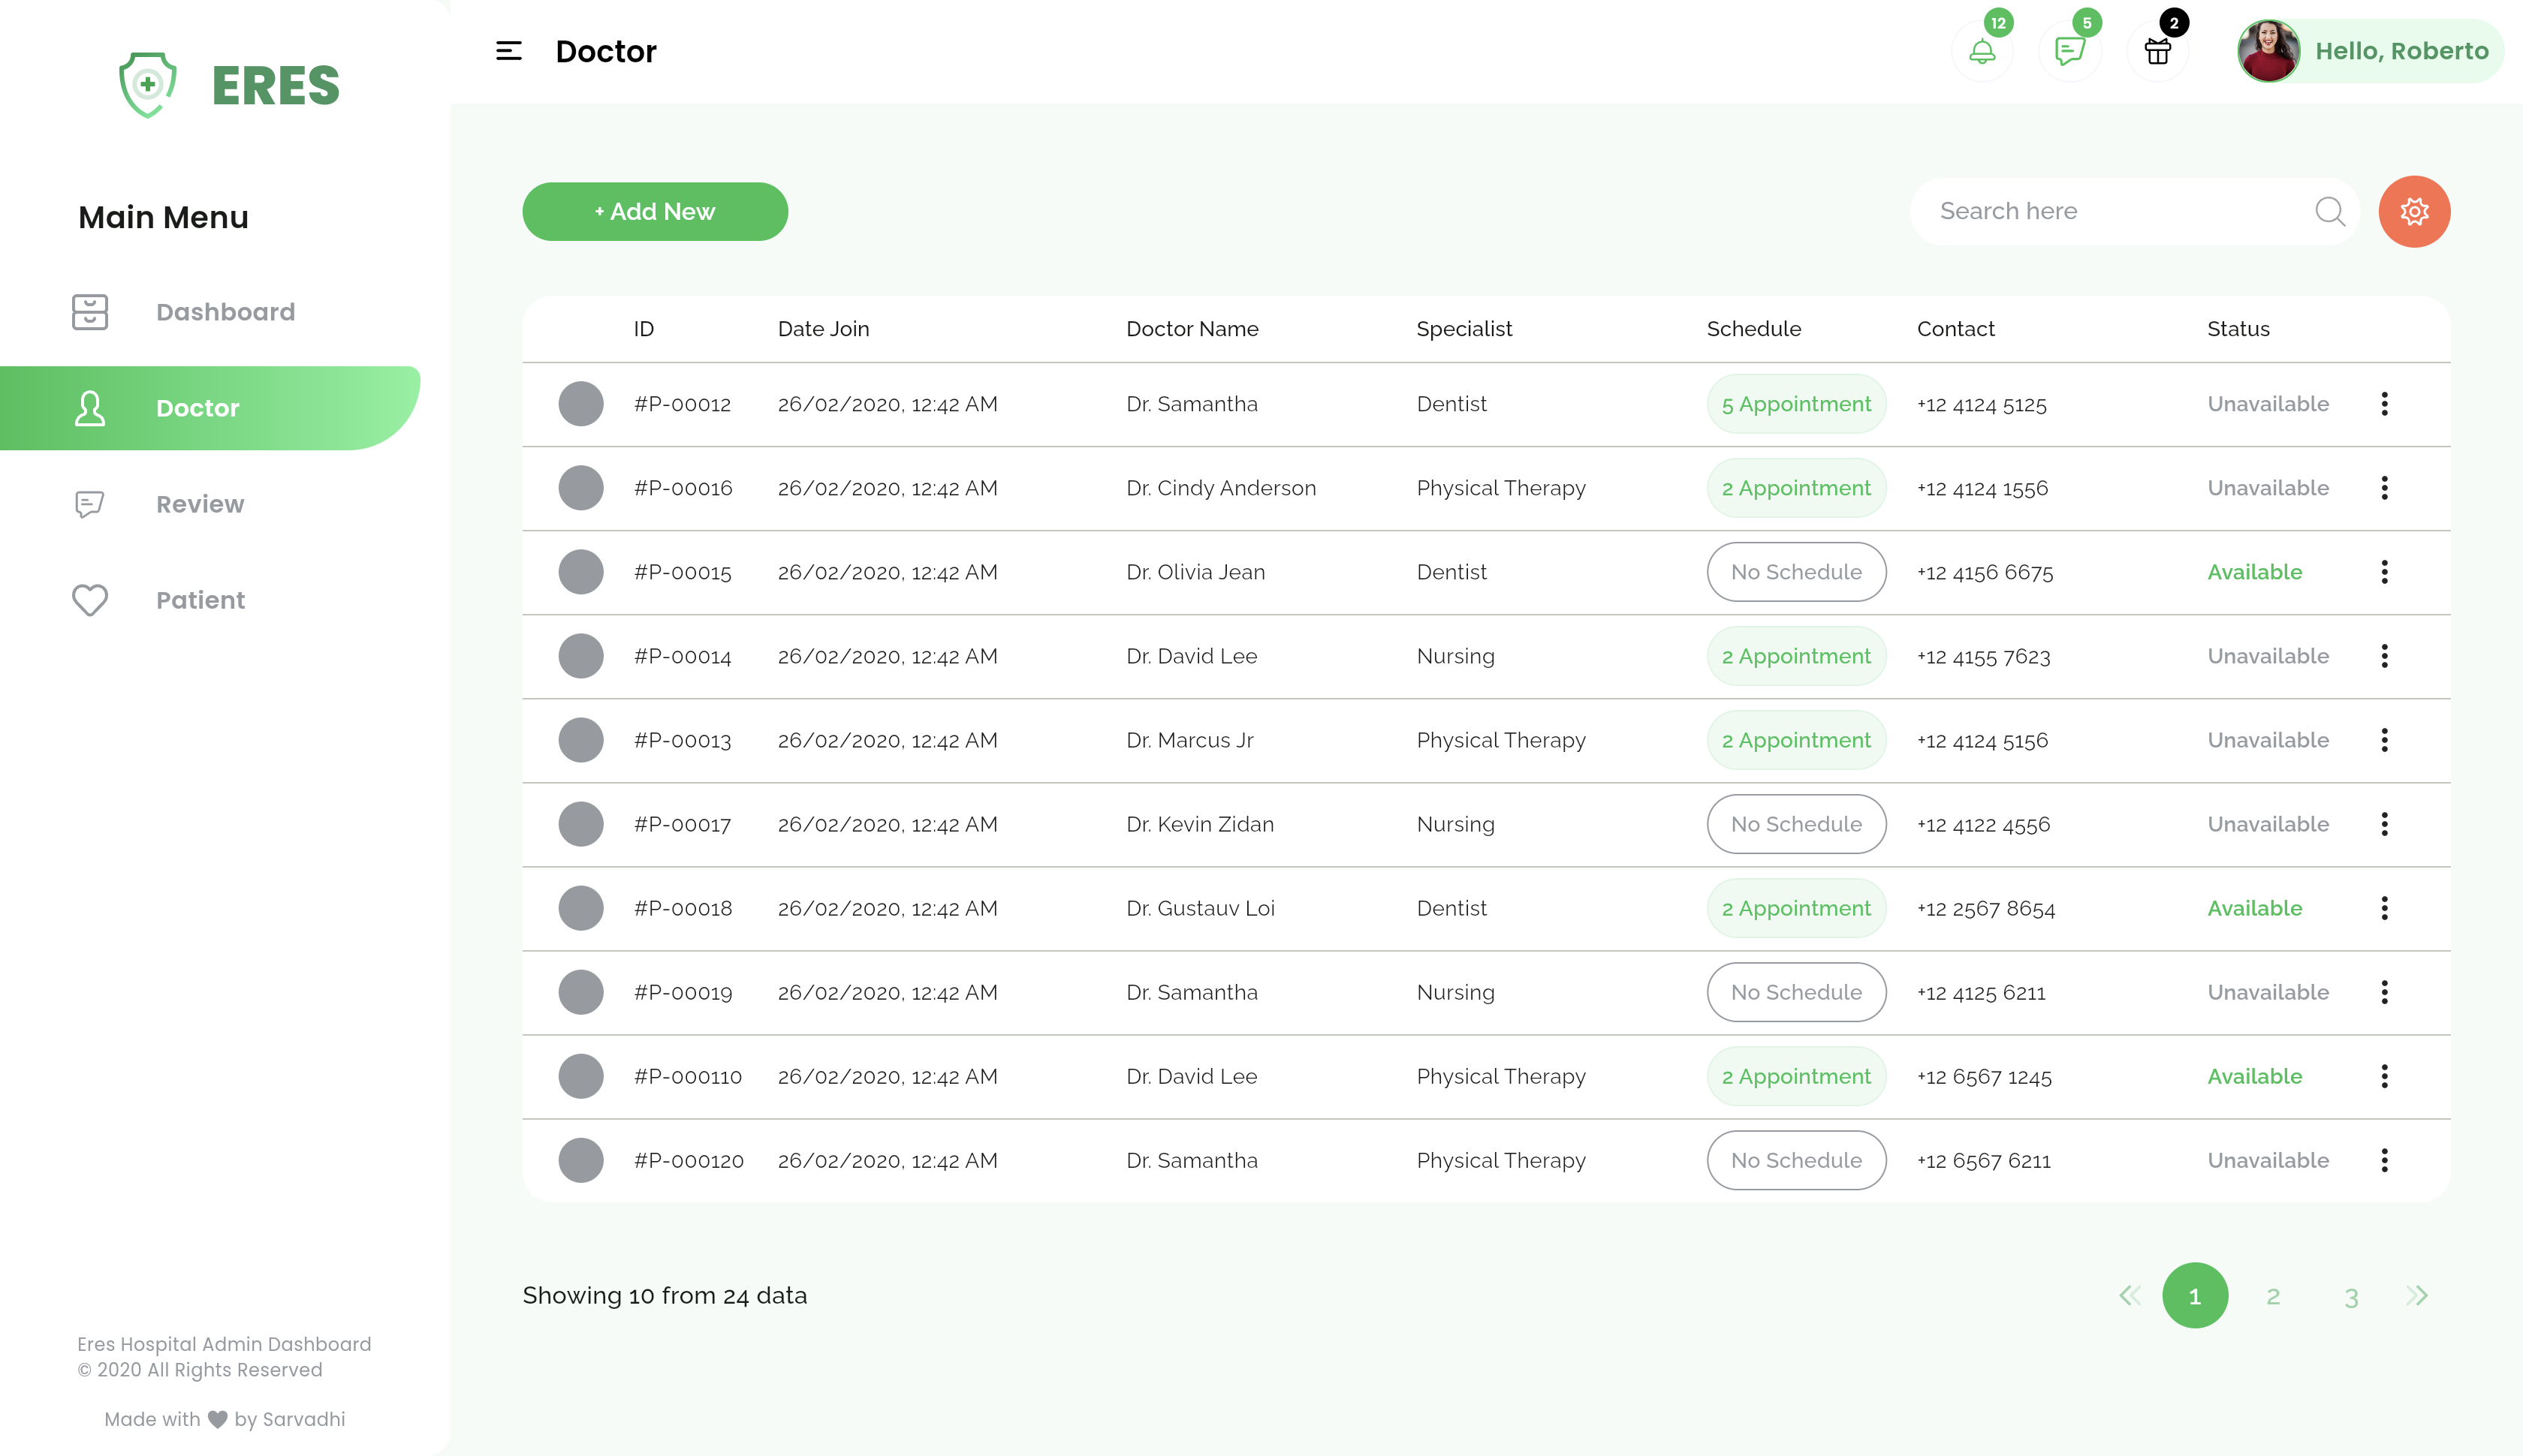Open options menu for Dr. Olivia Jean
Viewport: 2523px width, 1456px height.
[x=2386, y=571]
